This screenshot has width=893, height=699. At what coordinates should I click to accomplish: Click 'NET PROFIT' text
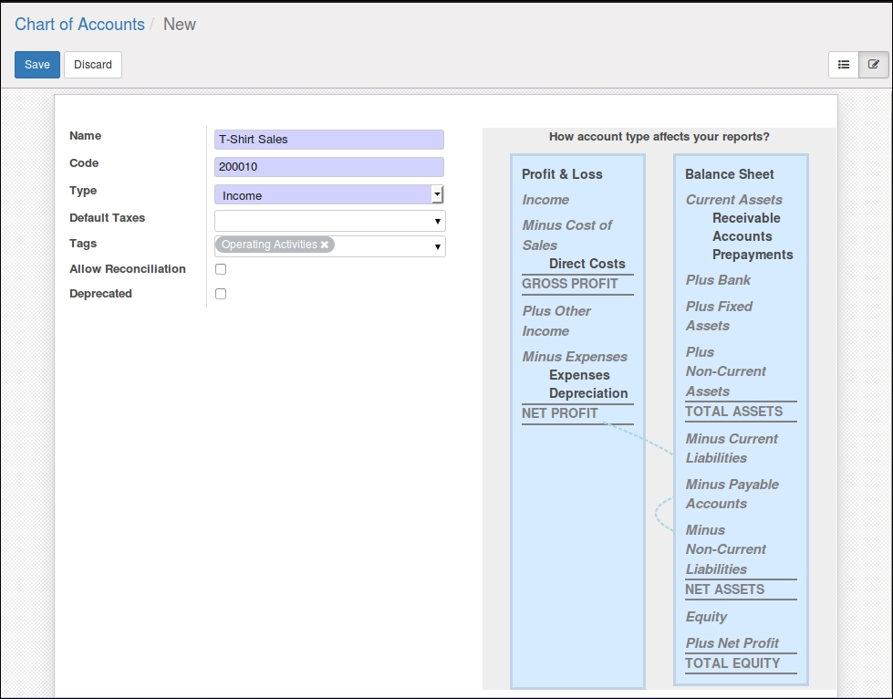560,413
